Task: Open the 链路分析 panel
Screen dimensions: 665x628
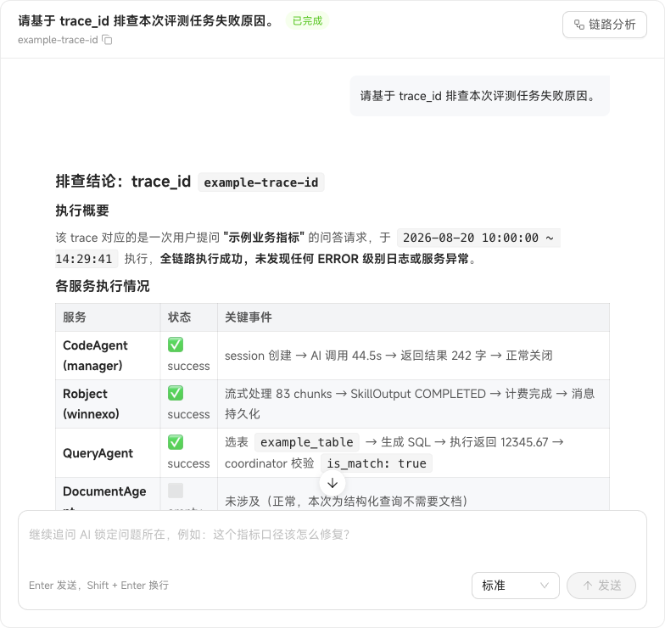Action: pyautogui.click(x=604, y=25)
